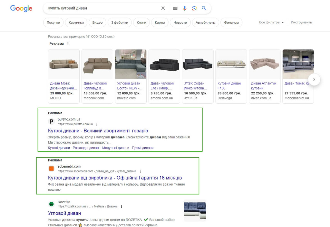The height and width of the screenshot is (227, 330).
Task: Start voice search with microphone icon
Action: (185, 8)
